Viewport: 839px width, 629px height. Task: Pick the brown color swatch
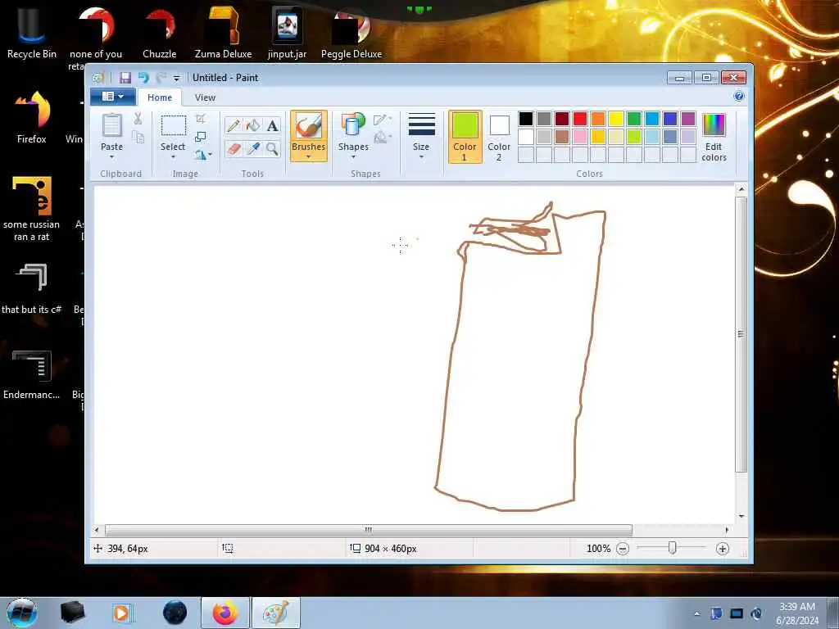pos(562,137)
